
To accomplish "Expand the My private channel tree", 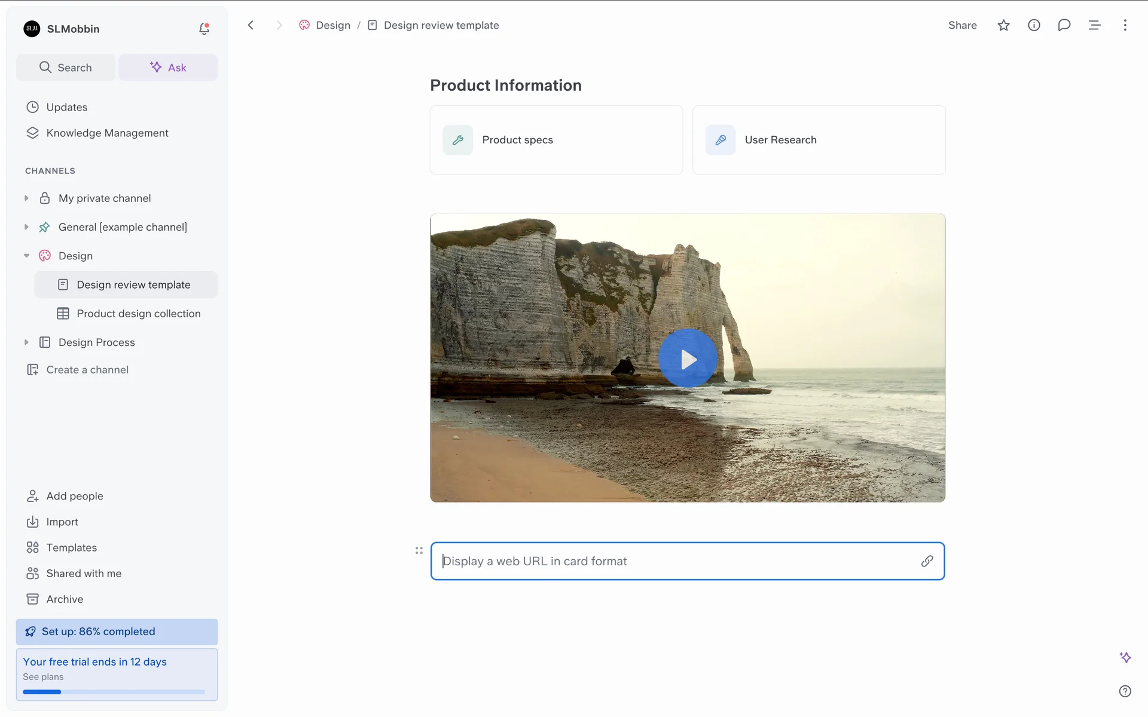I will point(26,198).
